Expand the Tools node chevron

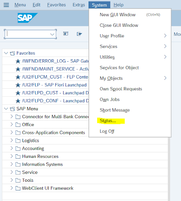coord(12,180)
